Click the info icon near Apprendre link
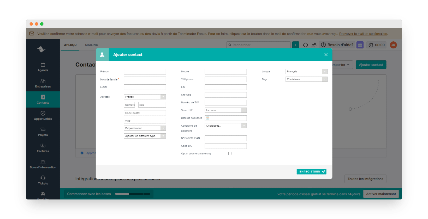The width and height of the screenshot is (428, 219). (82, 153)
